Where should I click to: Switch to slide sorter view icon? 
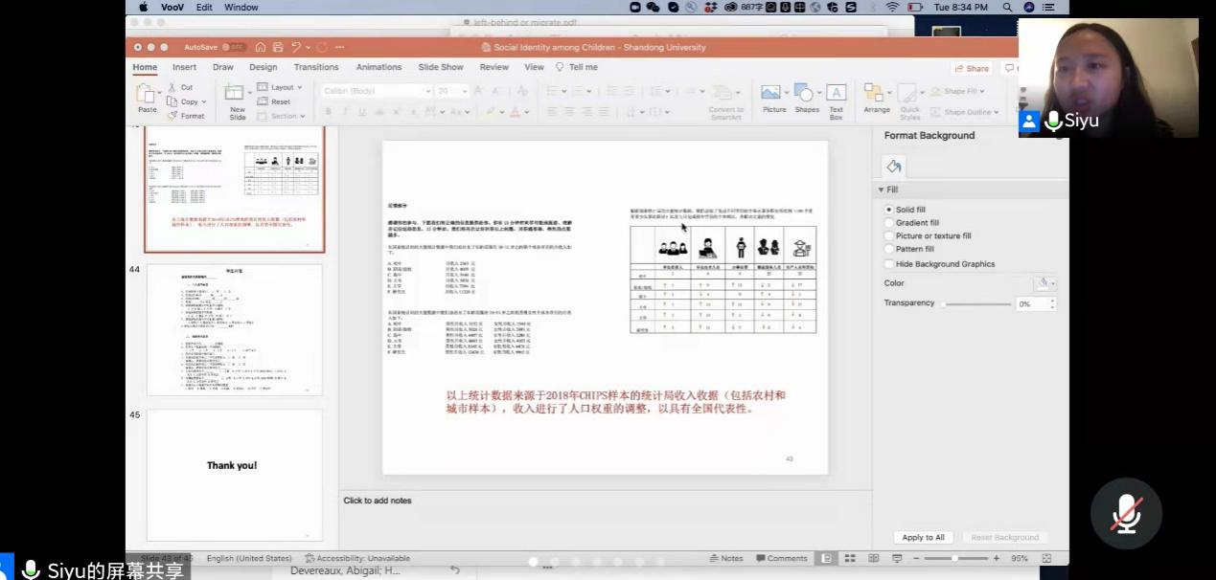click(847, 558)
